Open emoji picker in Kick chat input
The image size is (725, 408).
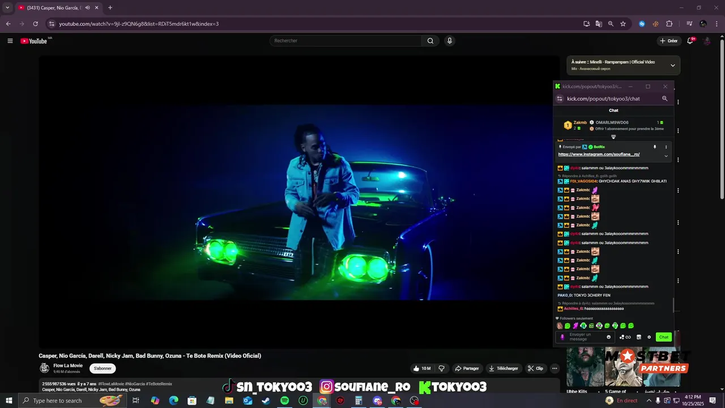(x=609, y=337)
